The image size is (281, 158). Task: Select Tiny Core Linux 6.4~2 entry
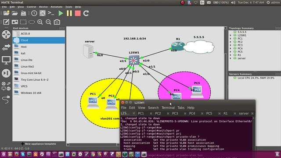pyautogui.click(x=39, y=80)
